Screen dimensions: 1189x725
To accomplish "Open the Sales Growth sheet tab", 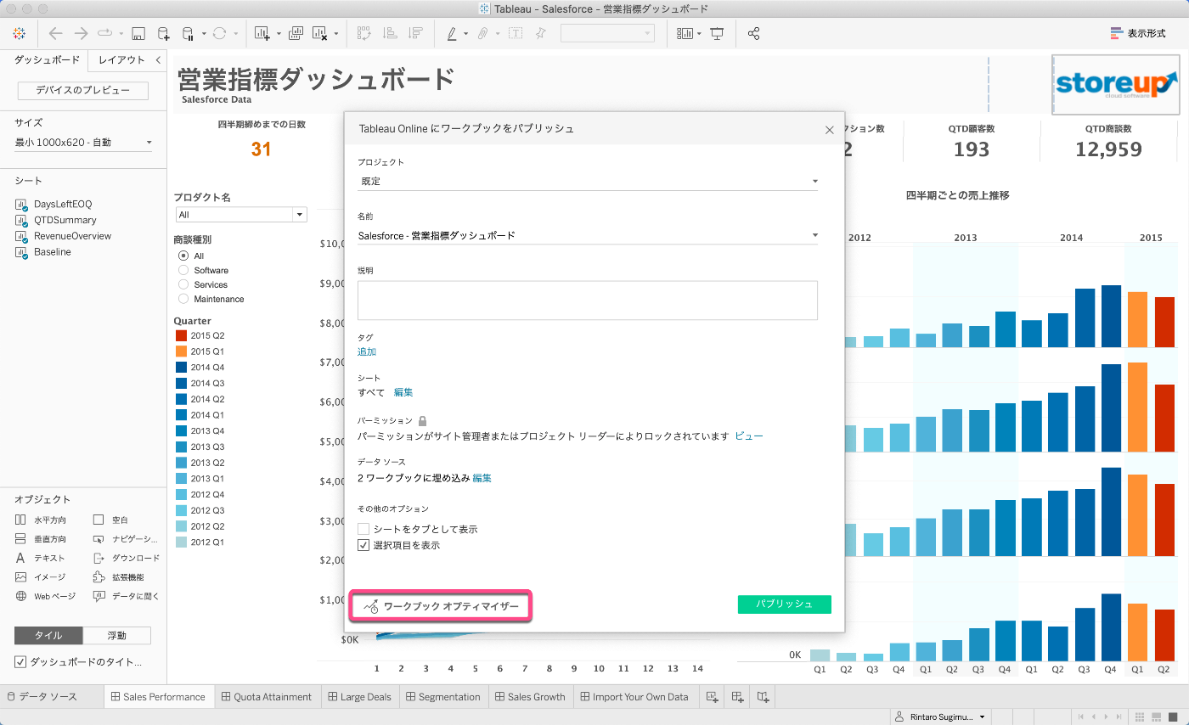I will click(x=529, y=697).
